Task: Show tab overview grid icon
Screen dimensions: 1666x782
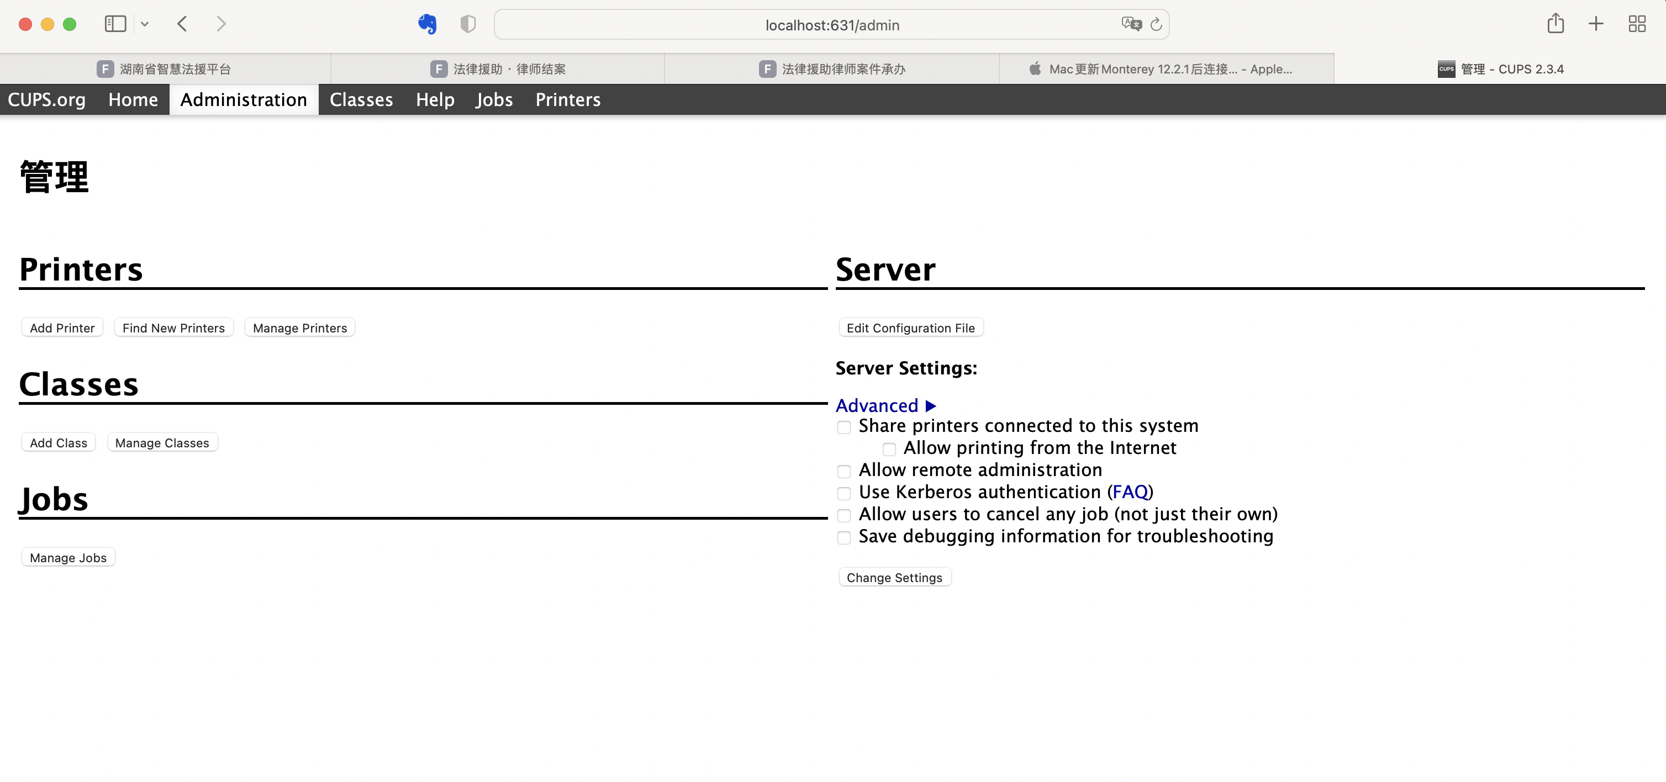Action: pos(1636,25)
